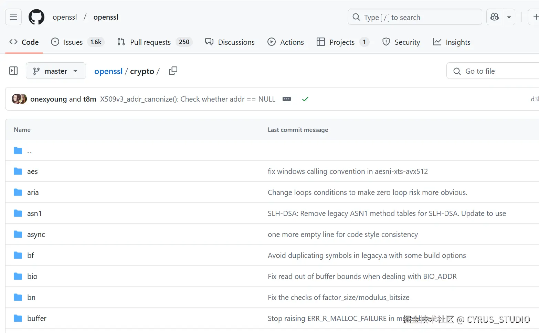The image size is (539, 333).
Task: Open the bf folder
Action: tap(31, 256)
